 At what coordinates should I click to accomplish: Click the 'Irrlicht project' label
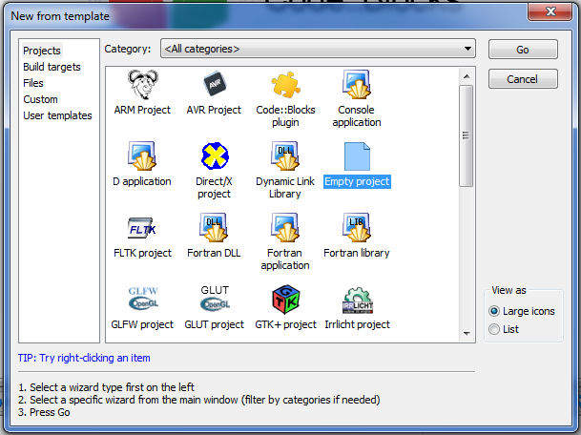(x=357, y=324)
